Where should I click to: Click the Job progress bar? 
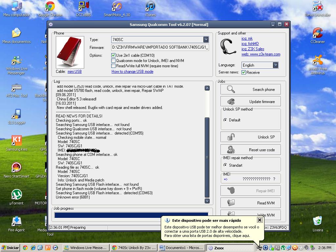(x=131, y=215)
